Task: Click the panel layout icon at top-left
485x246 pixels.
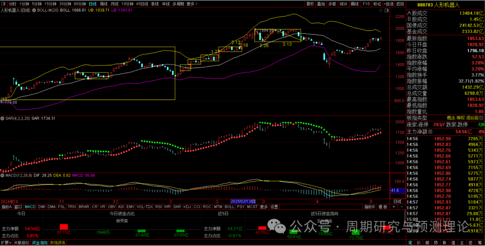Action: coord(3,4)
